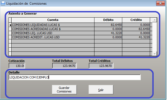This screenshot has height=101, width=168.
Task: Click Crédito cell 82.6450
Action: (136, 29)
